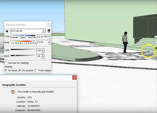Select the standing person figure in the model

[125, 42]
